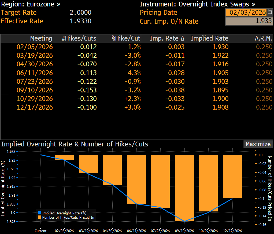Viewport: 274px width, 234px height.
Task: Click the -0.038 implied rate change cell
Action: [x=175, y=90]
